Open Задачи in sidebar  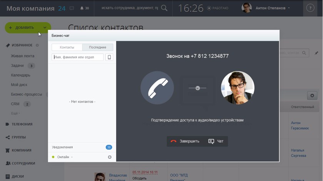point(17,65)
